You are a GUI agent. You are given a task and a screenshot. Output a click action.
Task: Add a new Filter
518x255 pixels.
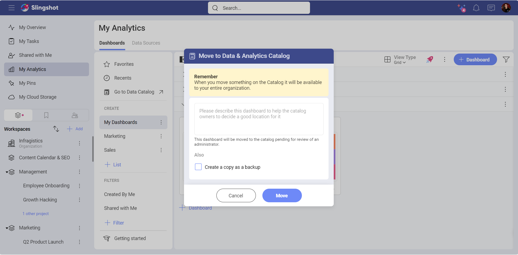pos(114,223)
